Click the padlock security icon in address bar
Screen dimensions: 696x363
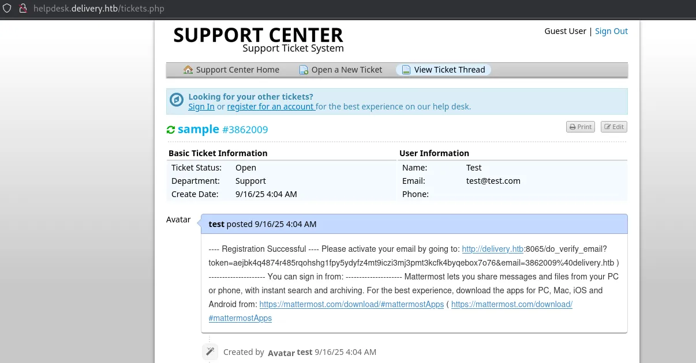click(23, 9)
